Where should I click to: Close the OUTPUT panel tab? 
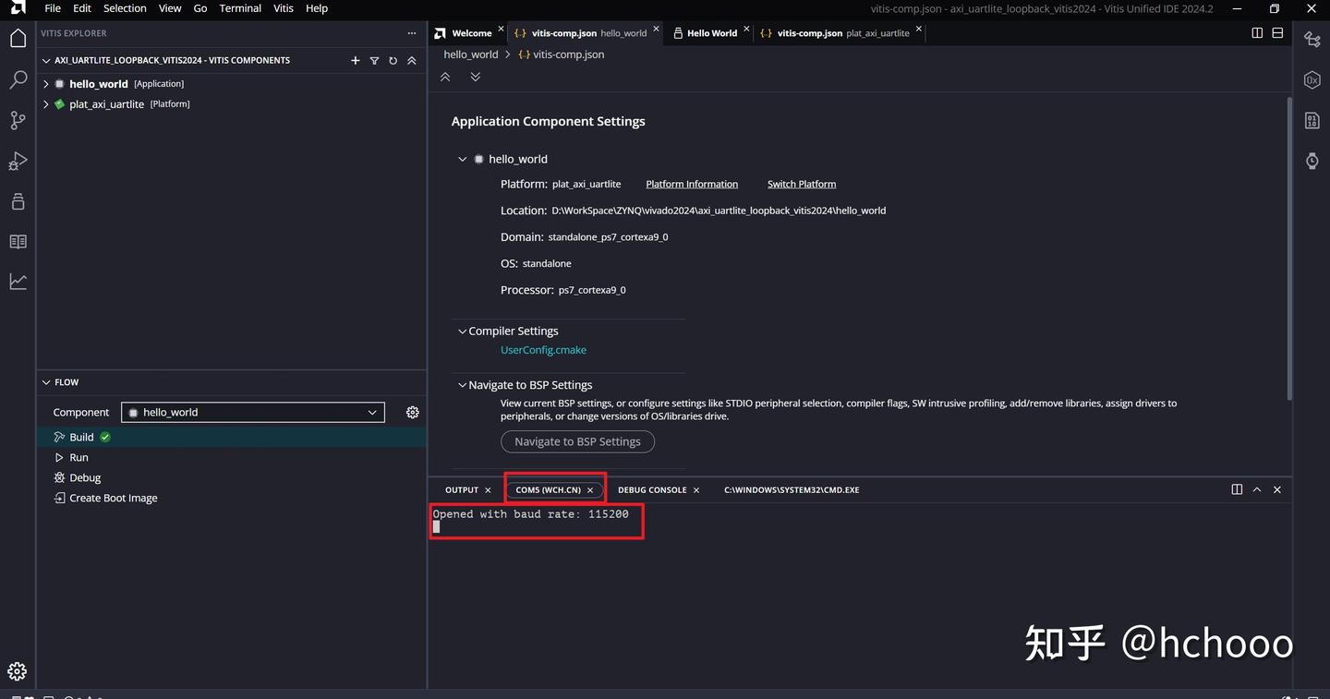pyautogui.click(x=488, y=490)
